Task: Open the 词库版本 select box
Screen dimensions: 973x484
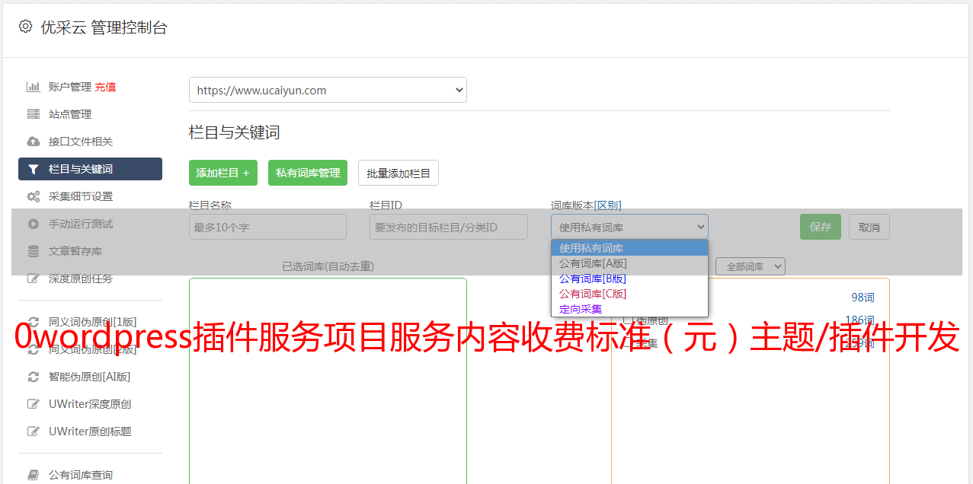Action: (x=629, y=227)
